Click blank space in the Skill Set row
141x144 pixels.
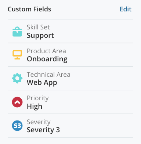93,31
